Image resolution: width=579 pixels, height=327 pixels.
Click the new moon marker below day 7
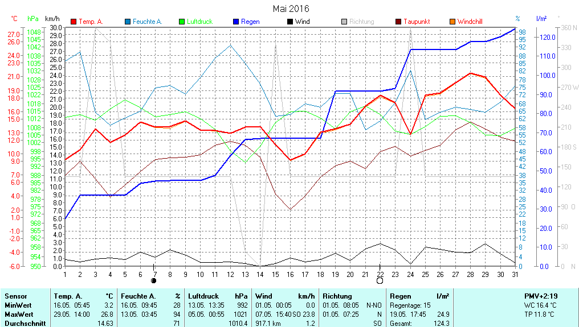(x=153, y=280)
